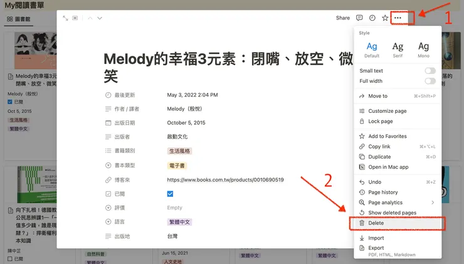
Task: Edit the 台灣 出版地 value
Action: pos(172,236)
